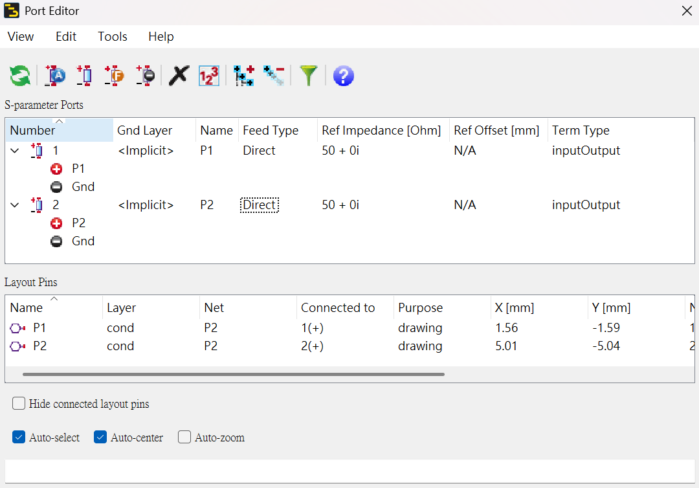This screenshot has height=488, width=699.
Task: Sort Layout Pins by Name header
Action: pos(54,307)
